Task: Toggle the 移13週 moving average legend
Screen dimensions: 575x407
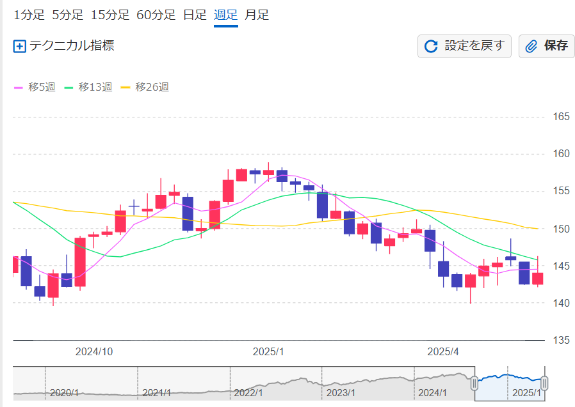Action: (88, 87)
